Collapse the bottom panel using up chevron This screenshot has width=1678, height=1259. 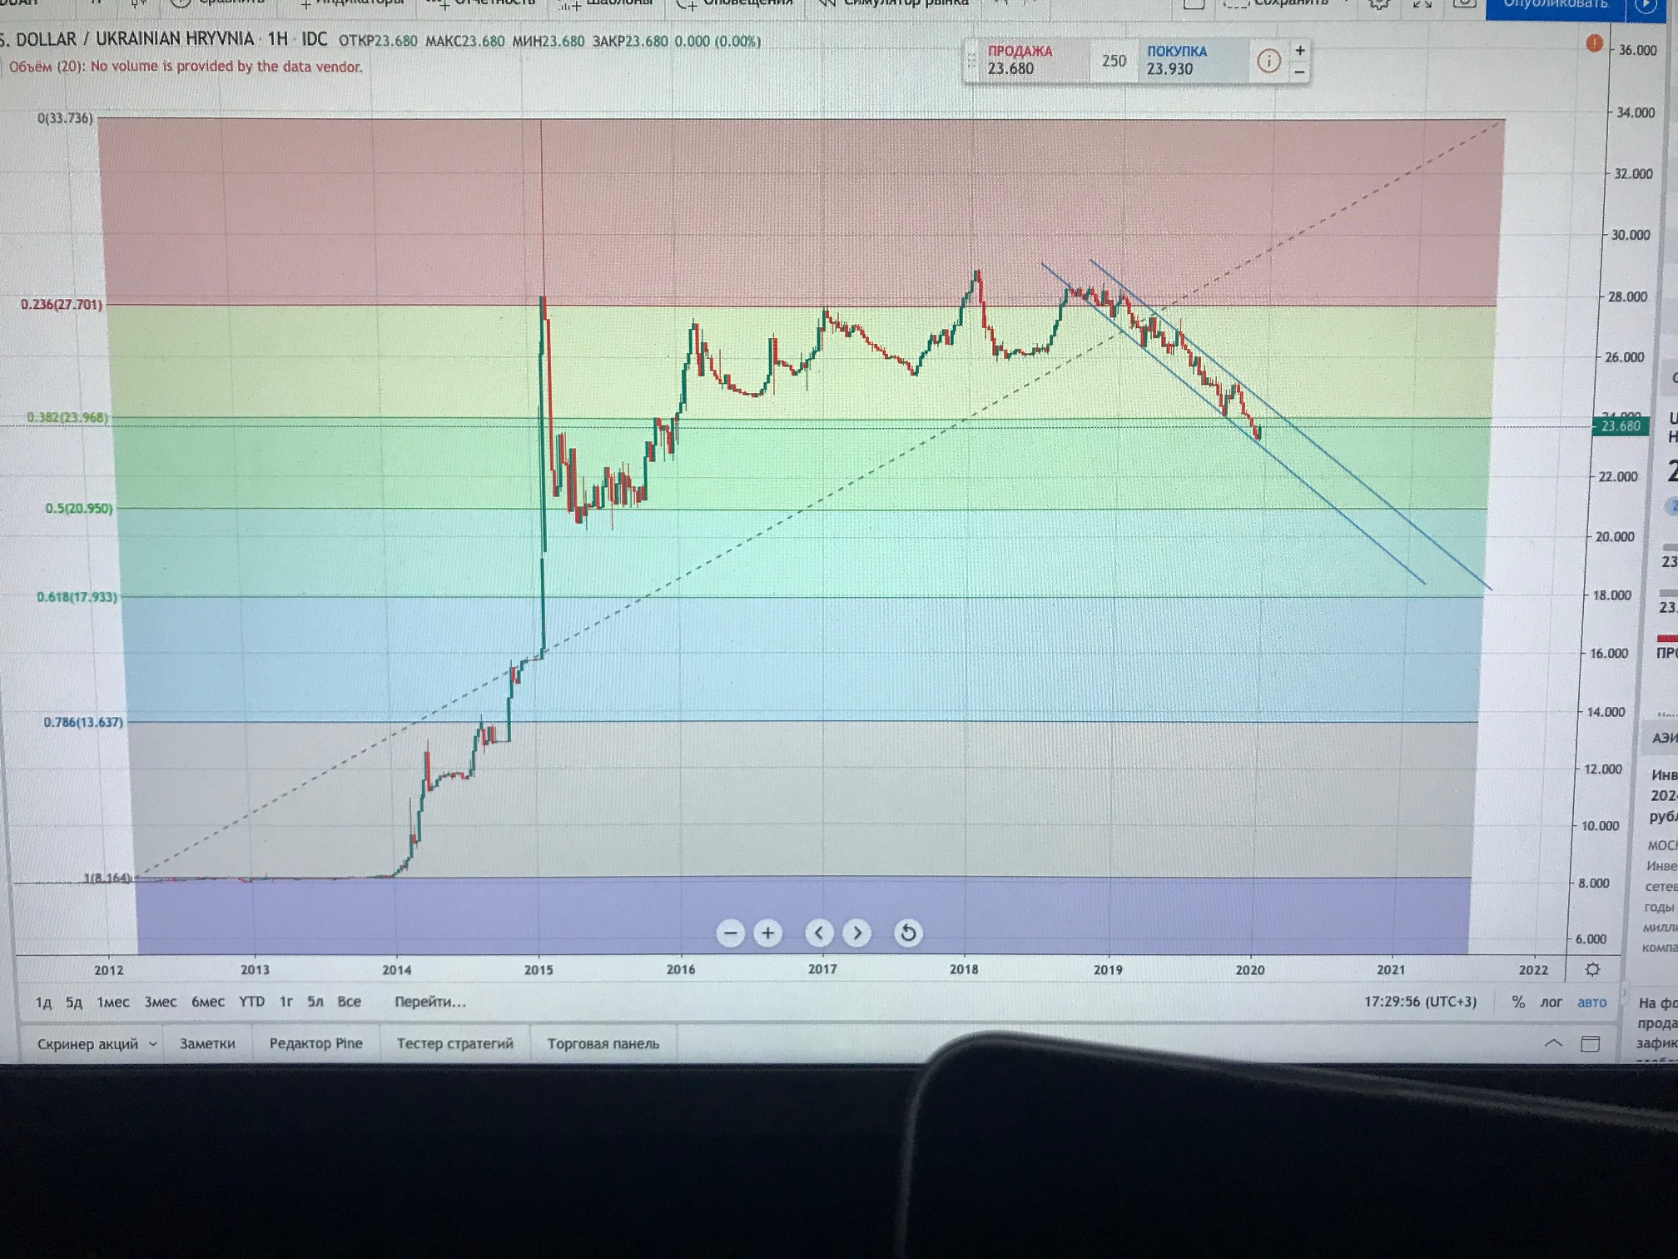[1553, 1043]
